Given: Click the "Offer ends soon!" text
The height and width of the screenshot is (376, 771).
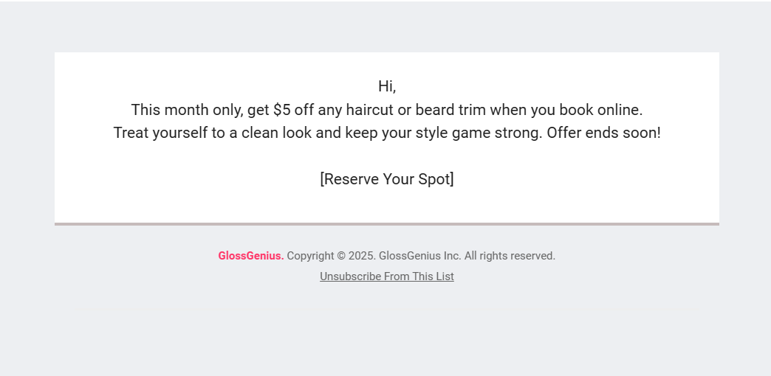Looking at the screenshot, I should click(x=603, y=133).
